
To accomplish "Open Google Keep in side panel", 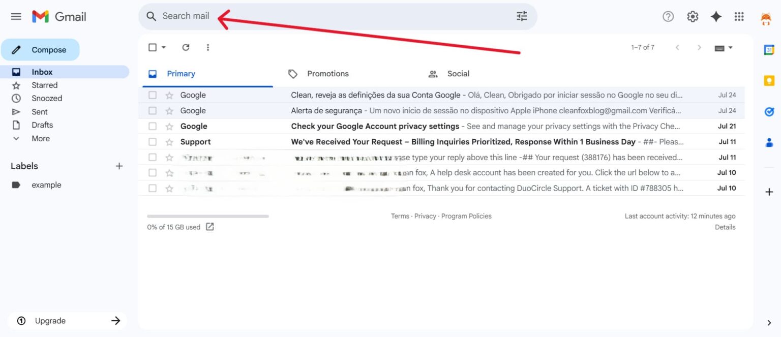I will (769, 80).
